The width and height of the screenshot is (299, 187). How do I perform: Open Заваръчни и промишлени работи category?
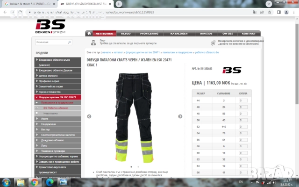point(57,162)
